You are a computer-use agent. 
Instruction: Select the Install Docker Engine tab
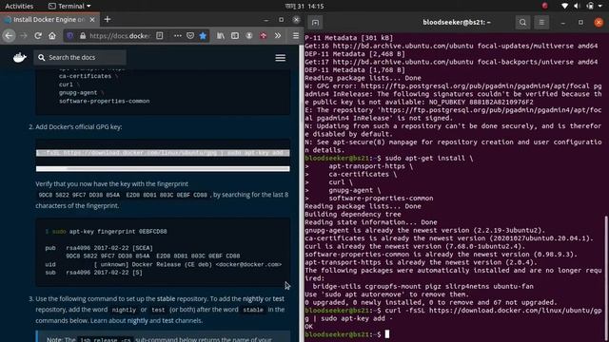[49, 19]
